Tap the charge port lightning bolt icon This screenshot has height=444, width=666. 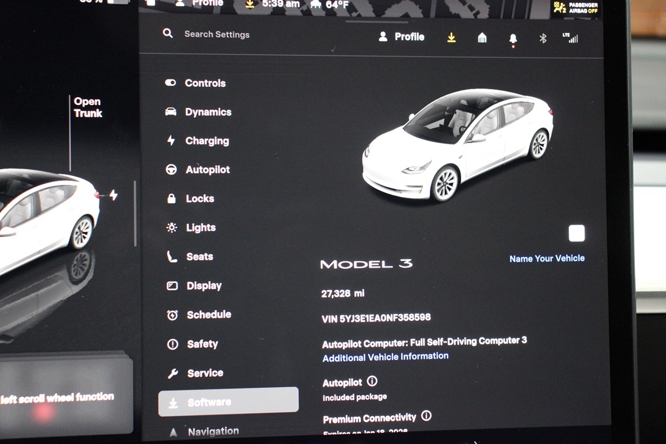[113, 195]
